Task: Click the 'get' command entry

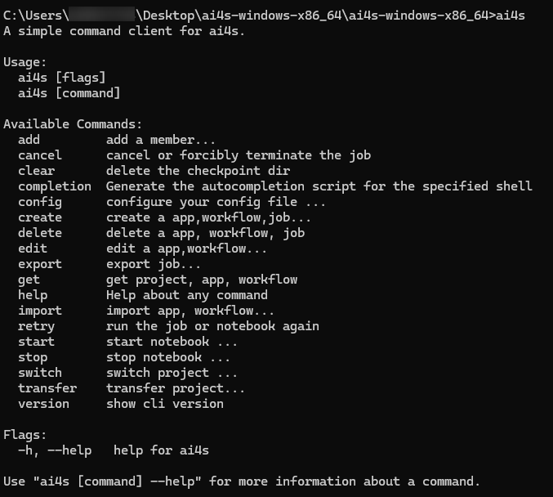Action: (29, 280)
